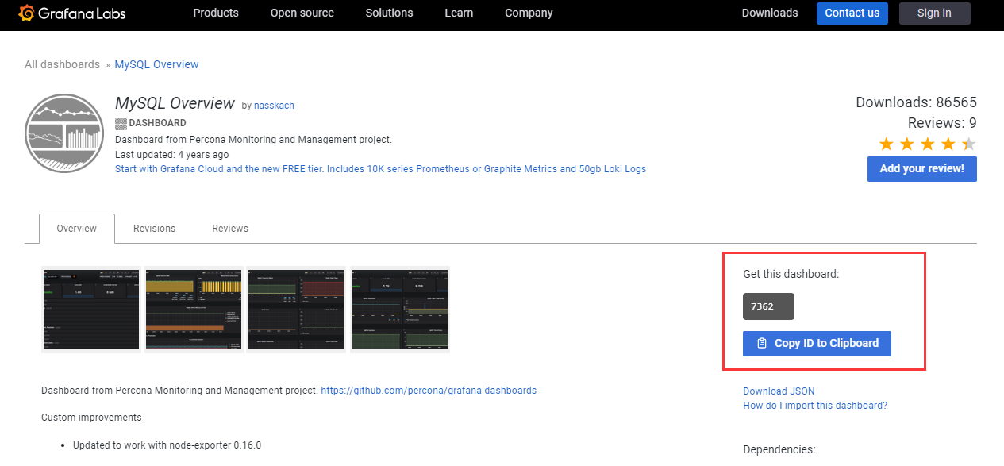Go to the Downloads page
This screenshot has width=1004, height=466.
tap(770, 13)
